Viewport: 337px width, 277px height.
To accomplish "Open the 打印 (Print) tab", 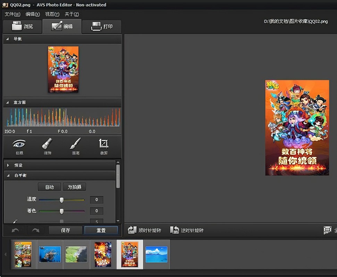I will 102,26.
